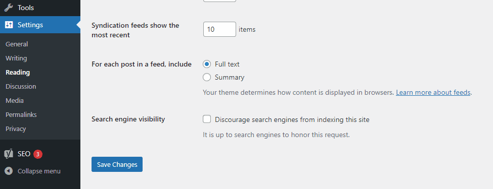Click the Reading submenu item
The height and width of the screenshot is (189, 493).
click(x=18, y=73)
